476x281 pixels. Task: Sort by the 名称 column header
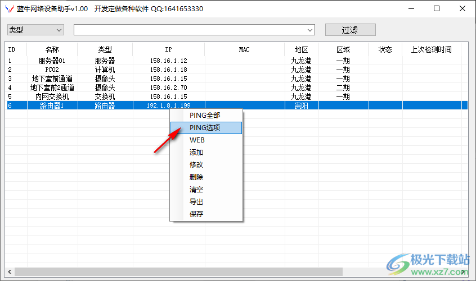coord(52,49)
